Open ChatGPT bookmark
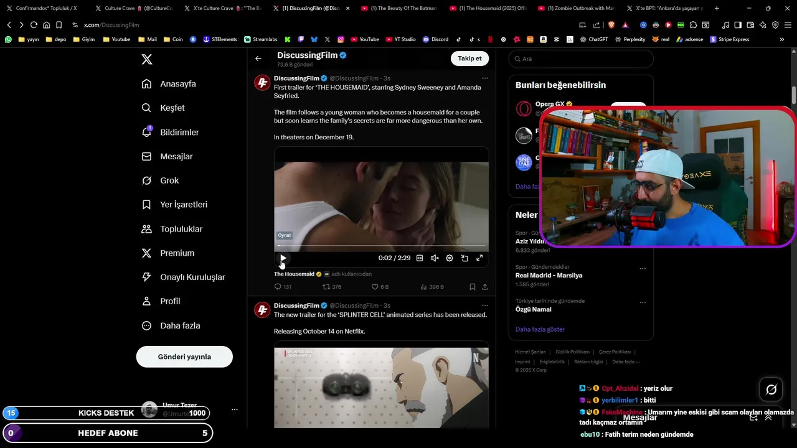The height and width of the screenshot is (448, 797). point(594,39)
